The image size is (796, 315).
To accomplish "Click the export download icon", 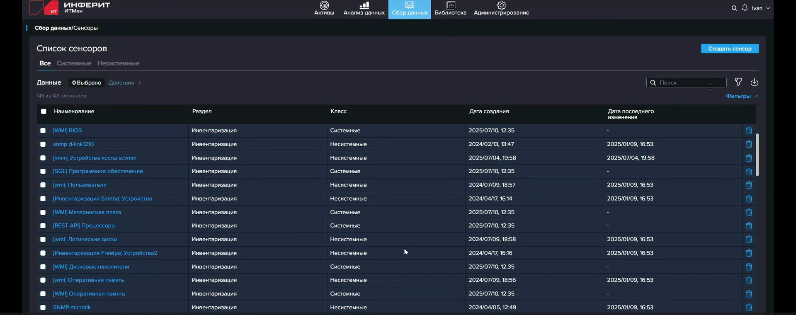I will (755, 82).
